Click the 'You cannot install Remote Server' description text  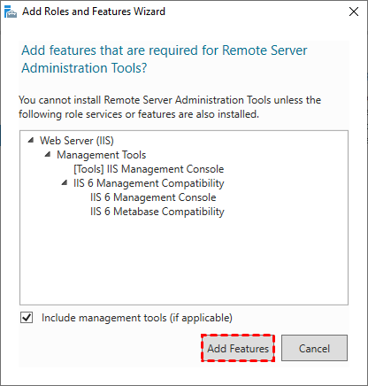point(170,107)
